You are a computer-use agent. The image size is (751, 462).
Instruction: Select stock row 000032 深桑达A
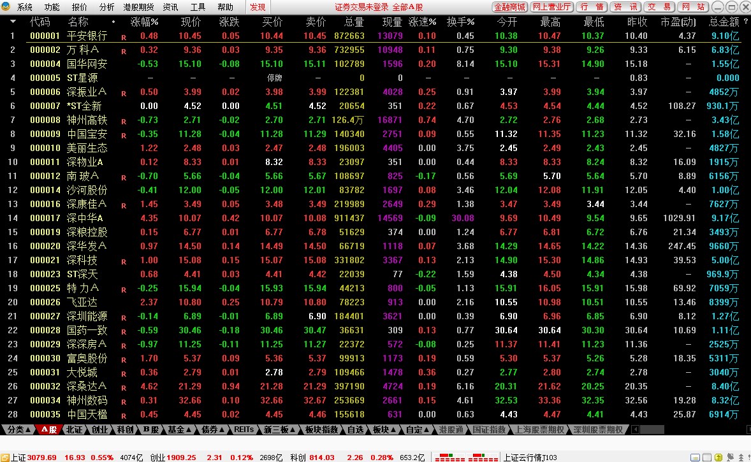(x=375, y=386)
